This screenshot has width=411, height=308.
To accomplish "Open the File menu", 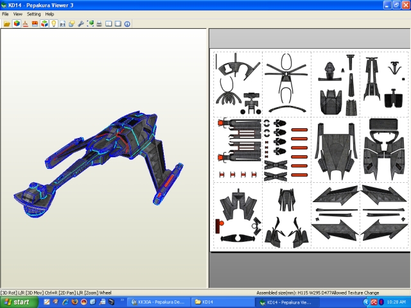I will 5,14.
